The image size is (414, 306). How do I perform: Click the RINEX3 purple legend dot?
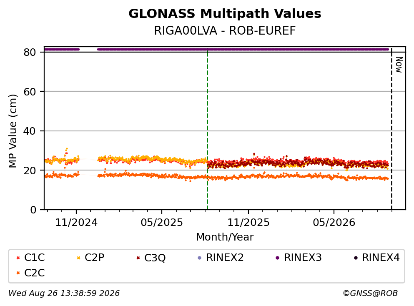tap(278, 258)
